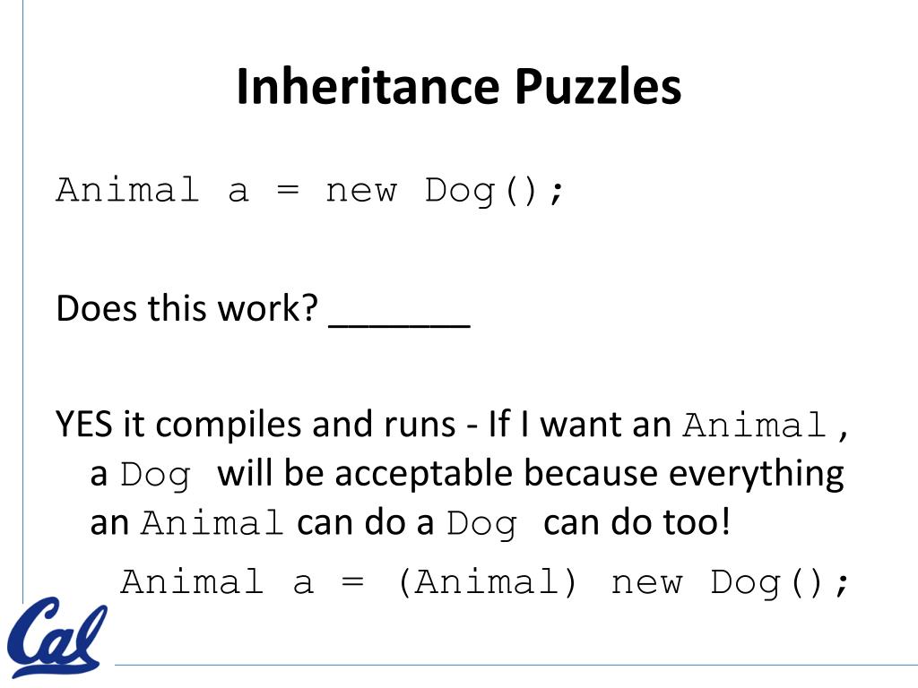The height and width of the screenshot is (688, 918).
Task: Click the Inheritance Puzzles title
Action: [x=459, y=87]
